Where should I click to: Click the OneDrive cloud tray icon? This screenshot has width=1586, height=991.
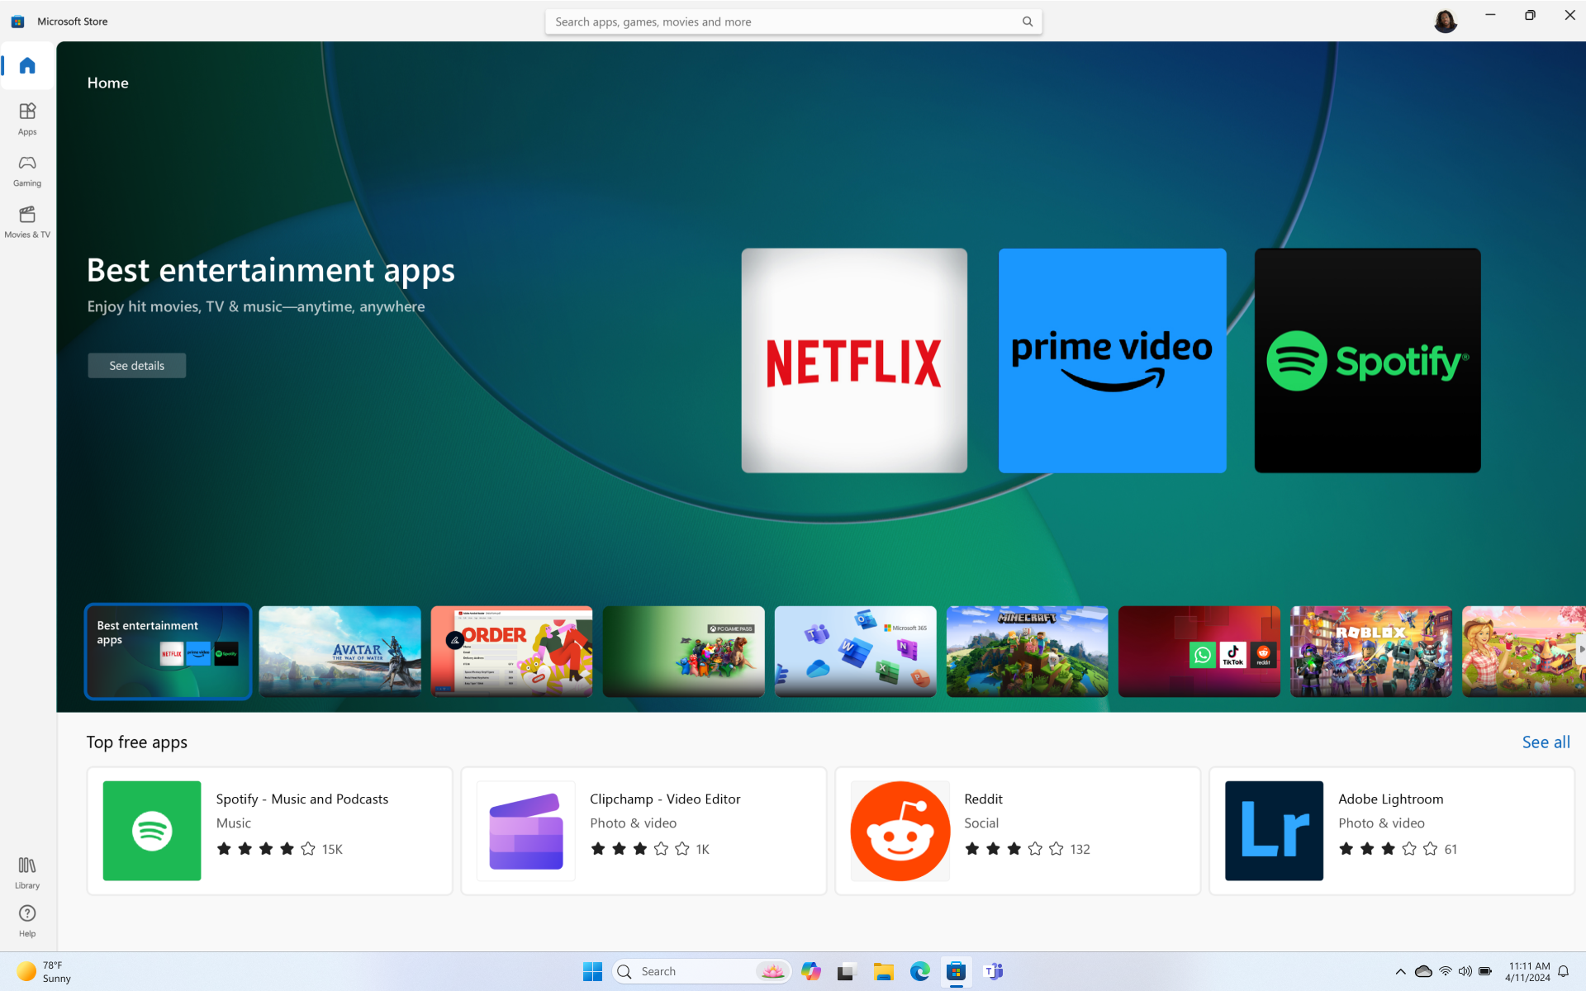(1423, 971)
